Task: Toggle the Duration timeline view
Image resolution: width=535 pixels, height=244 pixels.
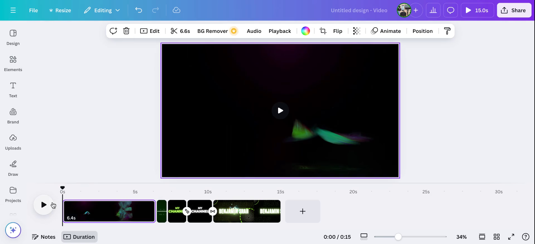Action: 79,237
